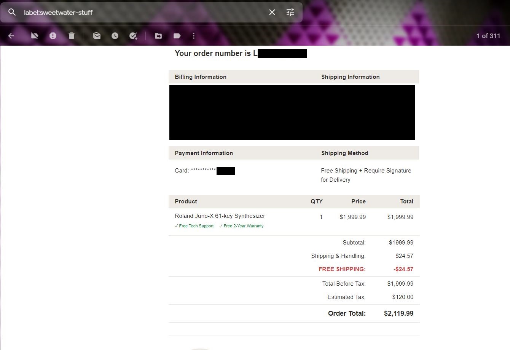Open the Move to folder icon
This screenshot has width=510, height=350.
coord(158,36)
